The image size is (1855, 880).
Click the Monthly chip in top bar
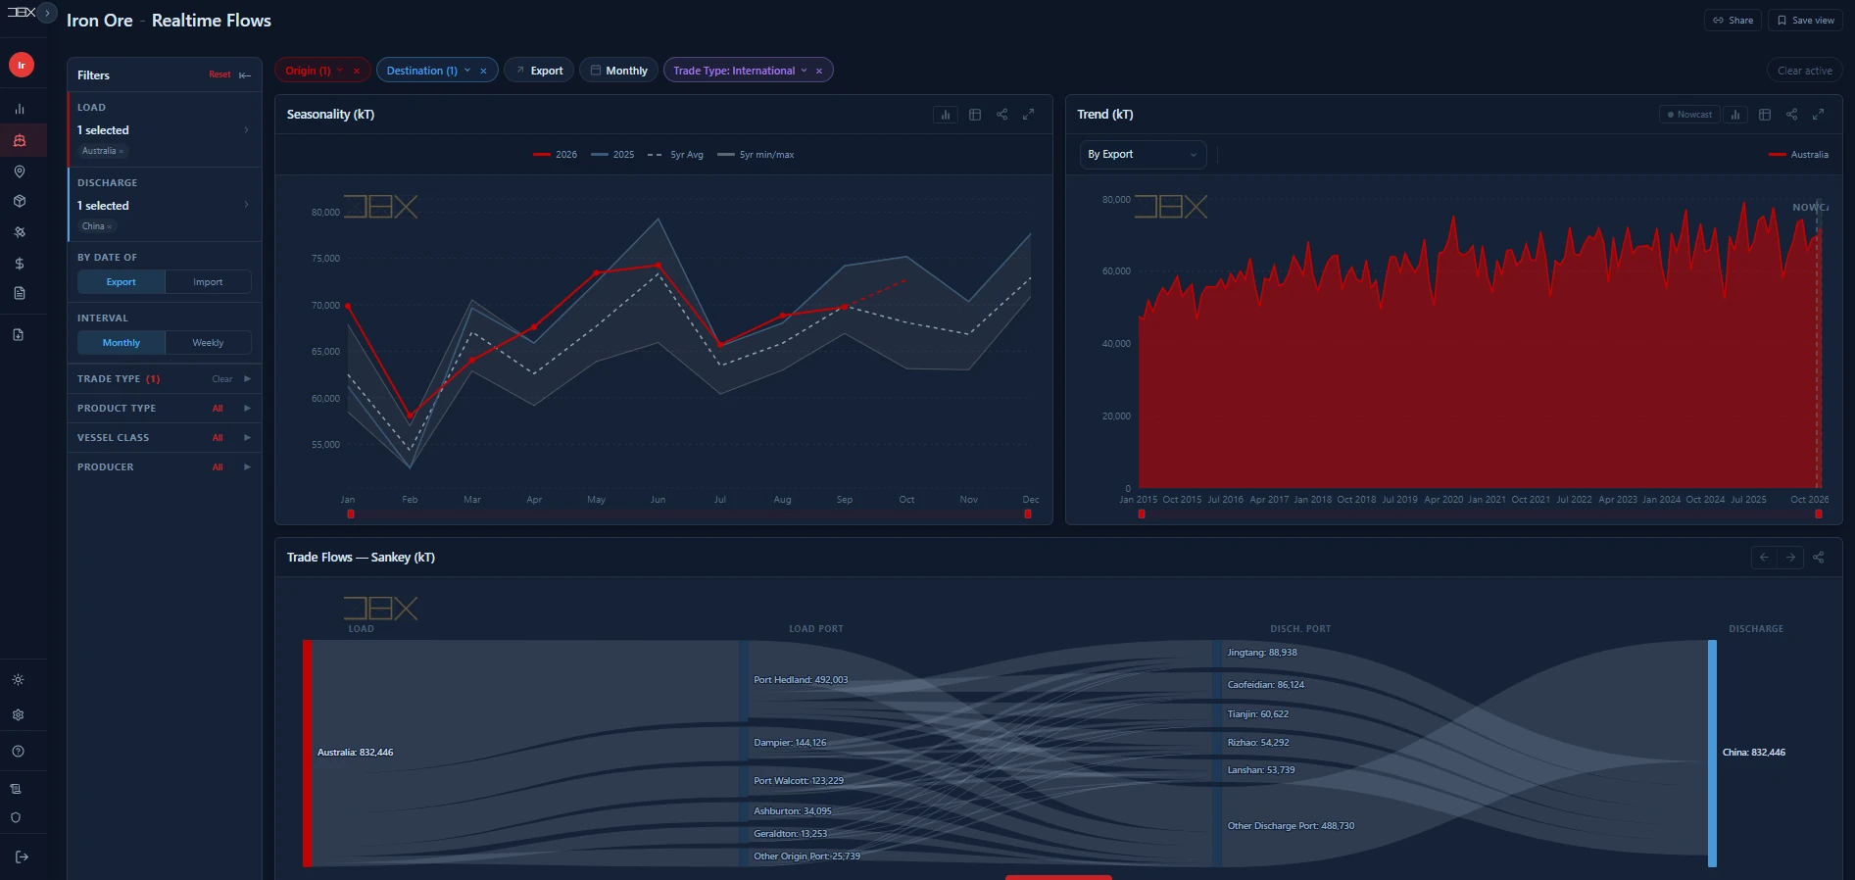tap(618, 71)
